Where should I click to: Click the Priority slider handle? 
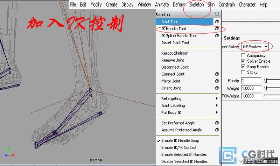point(266,81)
